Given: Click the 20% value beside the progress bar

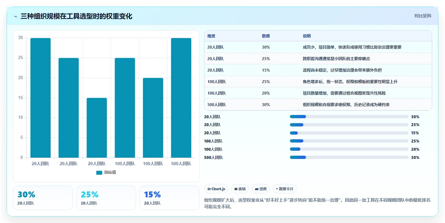Looking at the screenshot, I should (415, 149).
